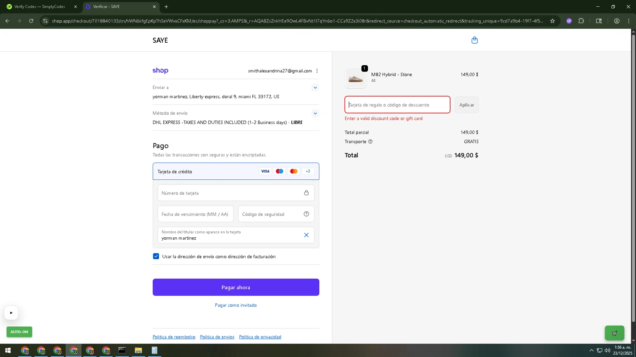636x357 pixels.
Task: Open the shopping bag cart icon
Action: [x=474, y=40]
